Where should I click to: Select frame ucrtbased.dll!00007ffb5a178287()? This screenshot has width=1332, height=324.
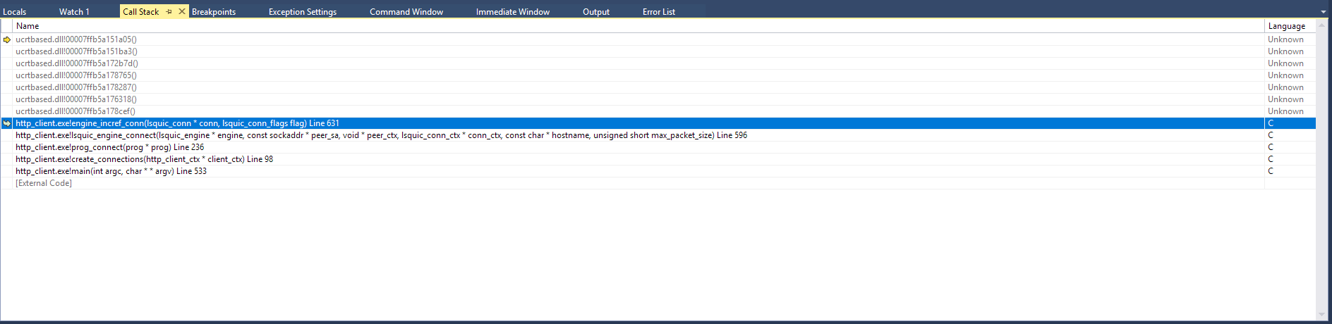click(76, 87)
